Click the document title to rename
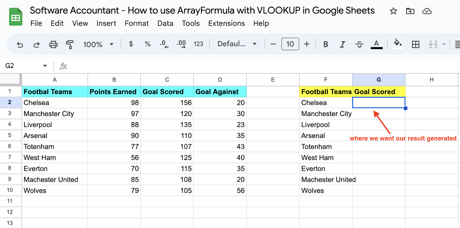460x228 pixels. tap(202, 11)
